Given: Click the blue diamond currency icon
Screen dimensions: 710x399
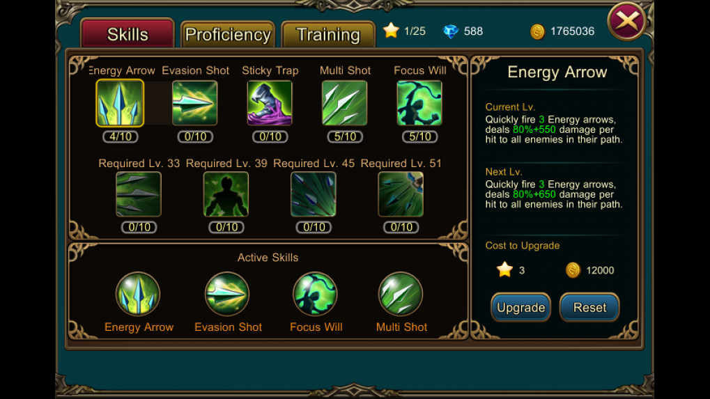Looking at the screenshot, I should [x=451, y=31].
